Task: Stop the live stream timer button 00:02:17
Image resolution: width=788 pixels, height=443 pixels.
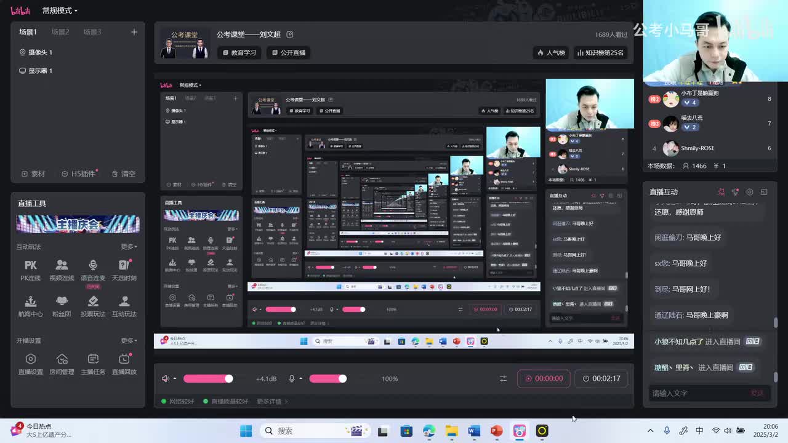Action: [601, 378]
